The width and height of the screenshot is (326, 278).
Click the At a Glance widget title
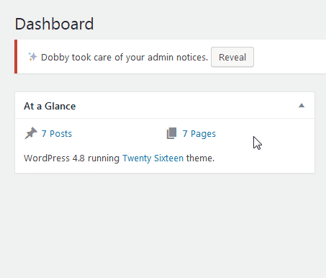tap(50, 106)
